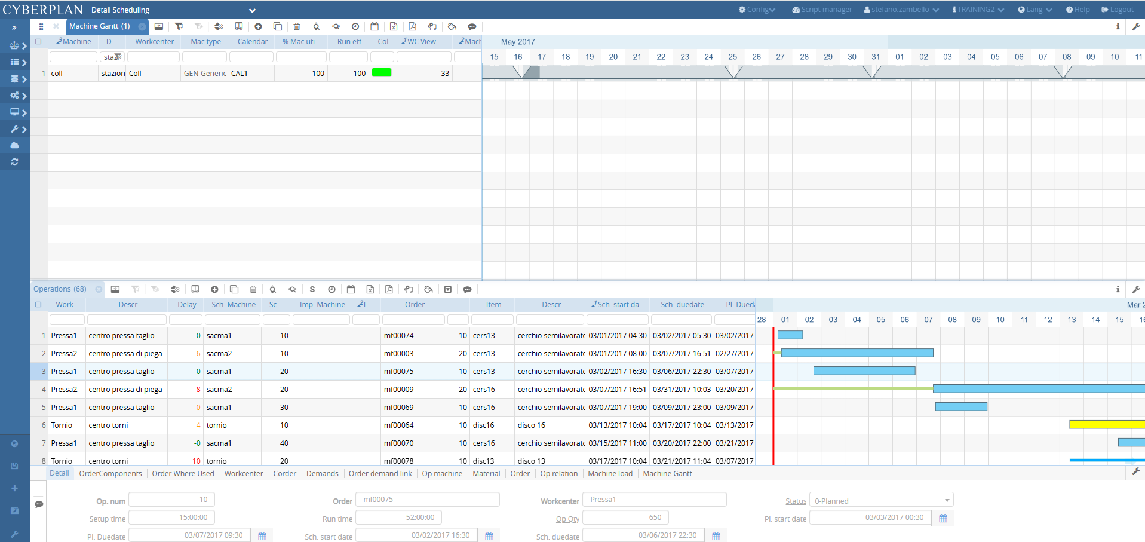The image size is (1145, 542).
Task: Switch to the OrderComponents tab
Action: coord(110,474)
